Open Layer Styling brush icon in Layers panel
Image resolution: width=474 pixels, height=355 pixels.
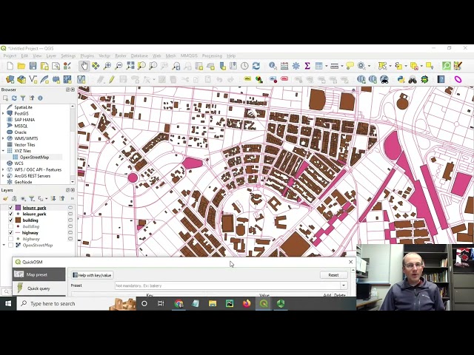5,199
